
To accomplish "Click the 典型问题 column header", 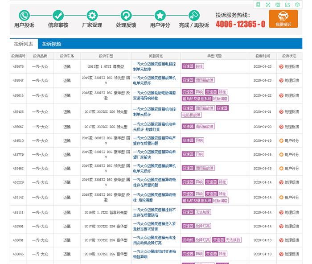I will (x=214, y=56).
